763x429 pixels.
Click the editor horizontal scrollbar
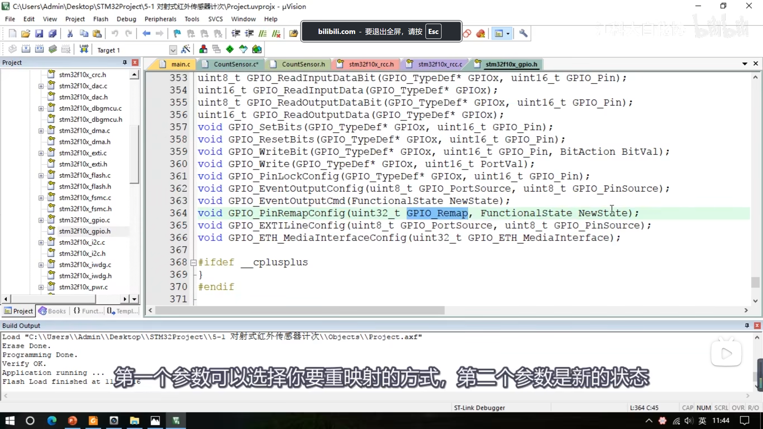coord(300,310)
